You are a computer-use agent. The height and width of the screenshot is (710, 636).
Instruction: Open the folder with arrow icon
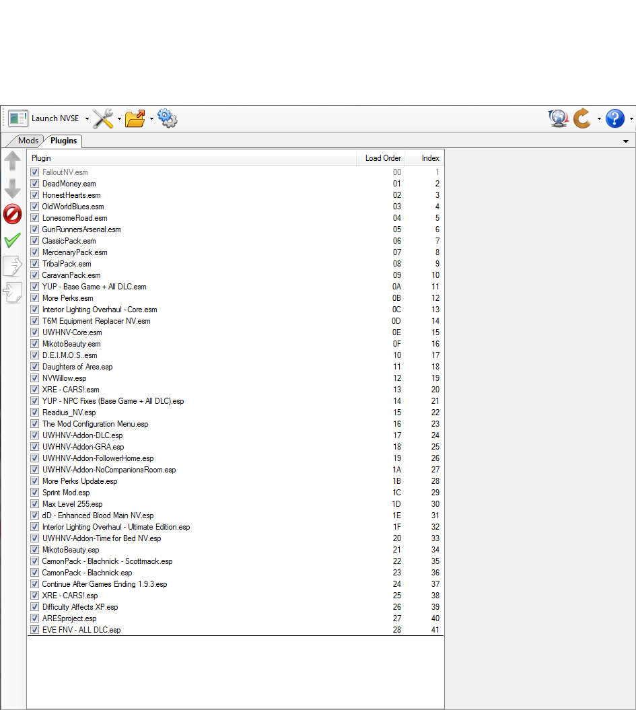coord(135,118)
